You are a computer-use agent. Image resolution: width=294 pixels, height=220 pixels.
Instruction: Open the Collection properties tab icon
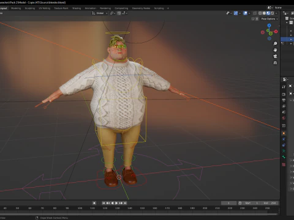pyautogui.click(x=284, y=126)
